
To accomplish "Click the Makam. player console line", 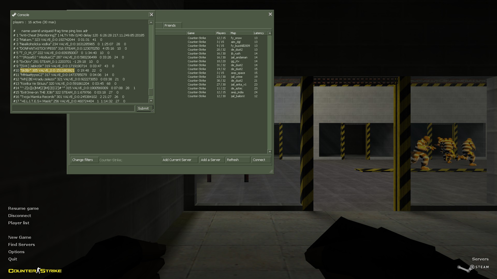I will (58, 40).
